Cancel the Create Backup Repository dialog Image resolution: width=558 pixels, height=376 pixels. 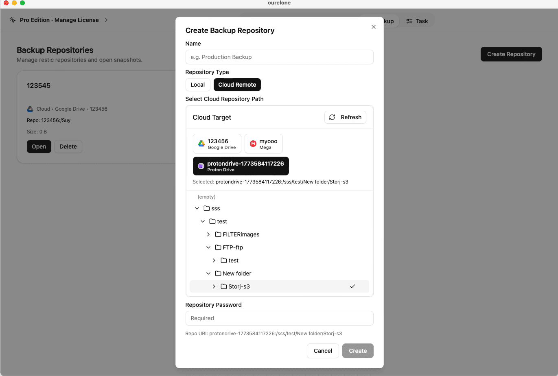[323, 350]
